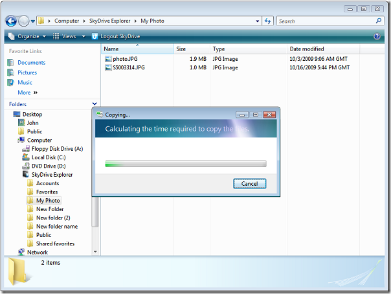Click the Network icon in folder tree

(x=21, y=252)
